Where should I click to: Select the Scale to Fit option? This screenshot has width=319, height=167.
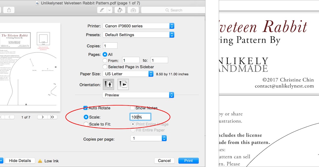[x=86, y=124]
